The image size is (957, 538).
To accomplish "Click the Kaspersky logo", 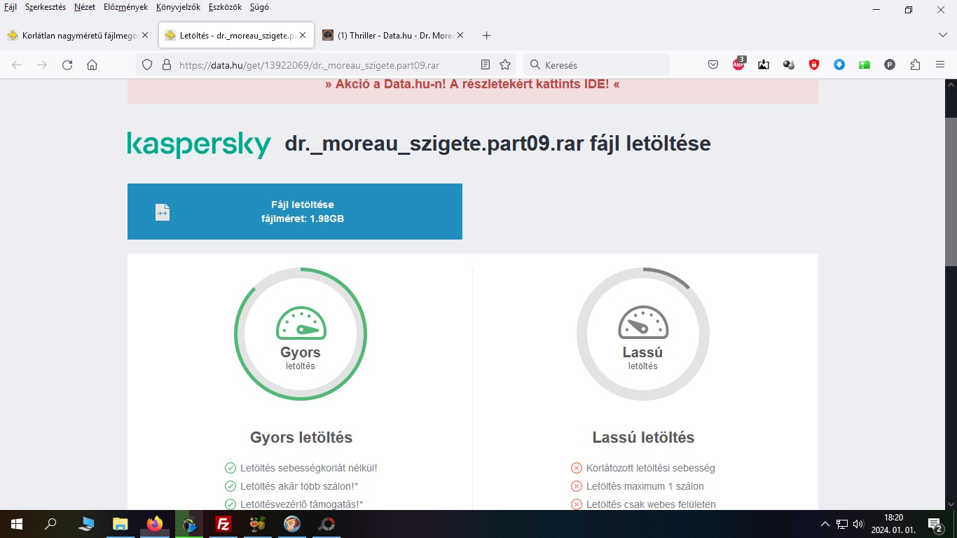I will pyautogui.click(x=199, y=144).
